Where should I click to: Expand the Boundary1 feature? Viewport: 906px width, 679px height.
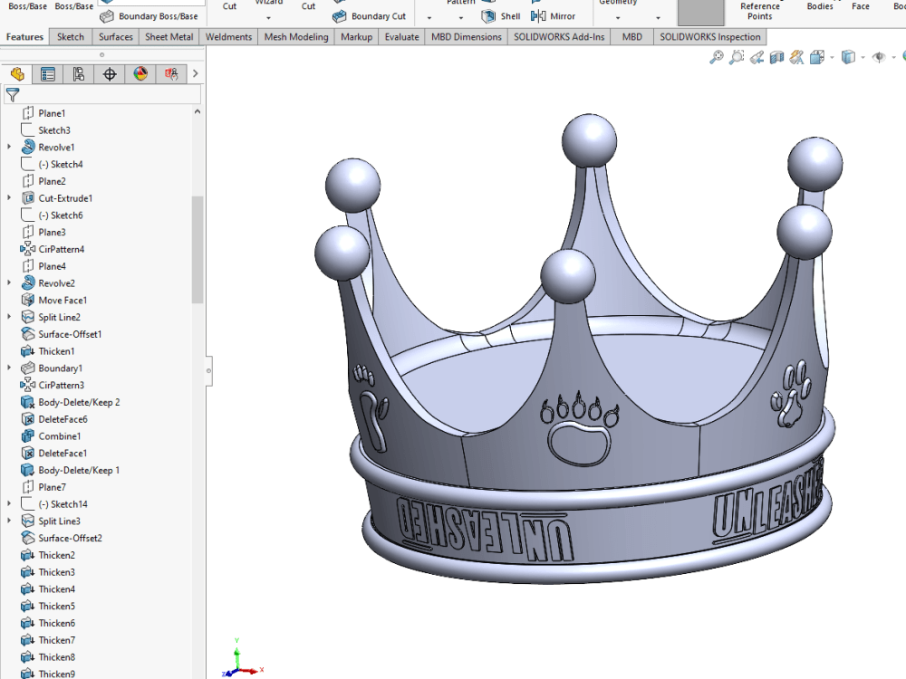point(9,368)
